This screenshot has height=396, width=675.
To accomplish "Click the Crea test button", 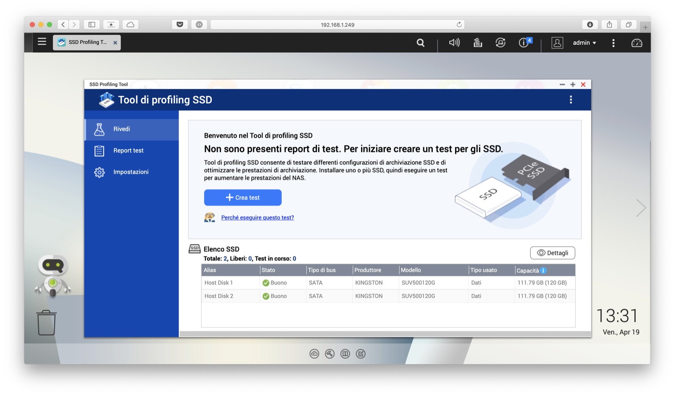I will 243,197.
